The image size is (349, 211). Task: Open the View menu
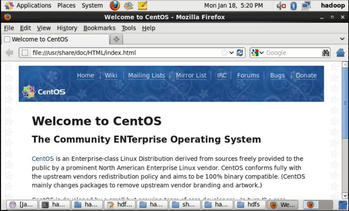pos(44,28)
